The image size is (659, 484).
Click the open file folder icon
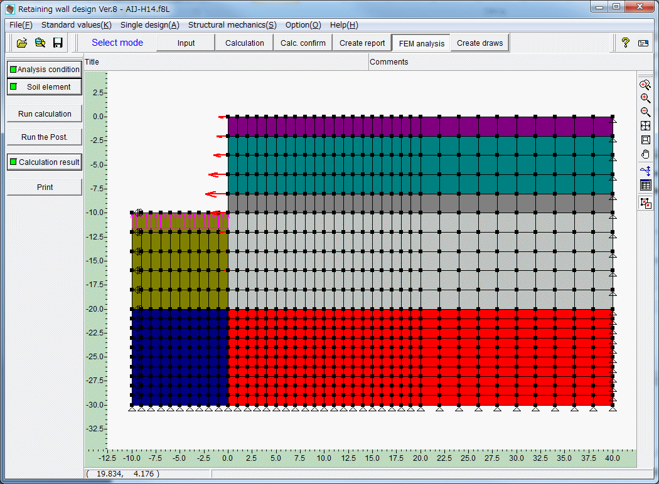(x=22, y=43)
